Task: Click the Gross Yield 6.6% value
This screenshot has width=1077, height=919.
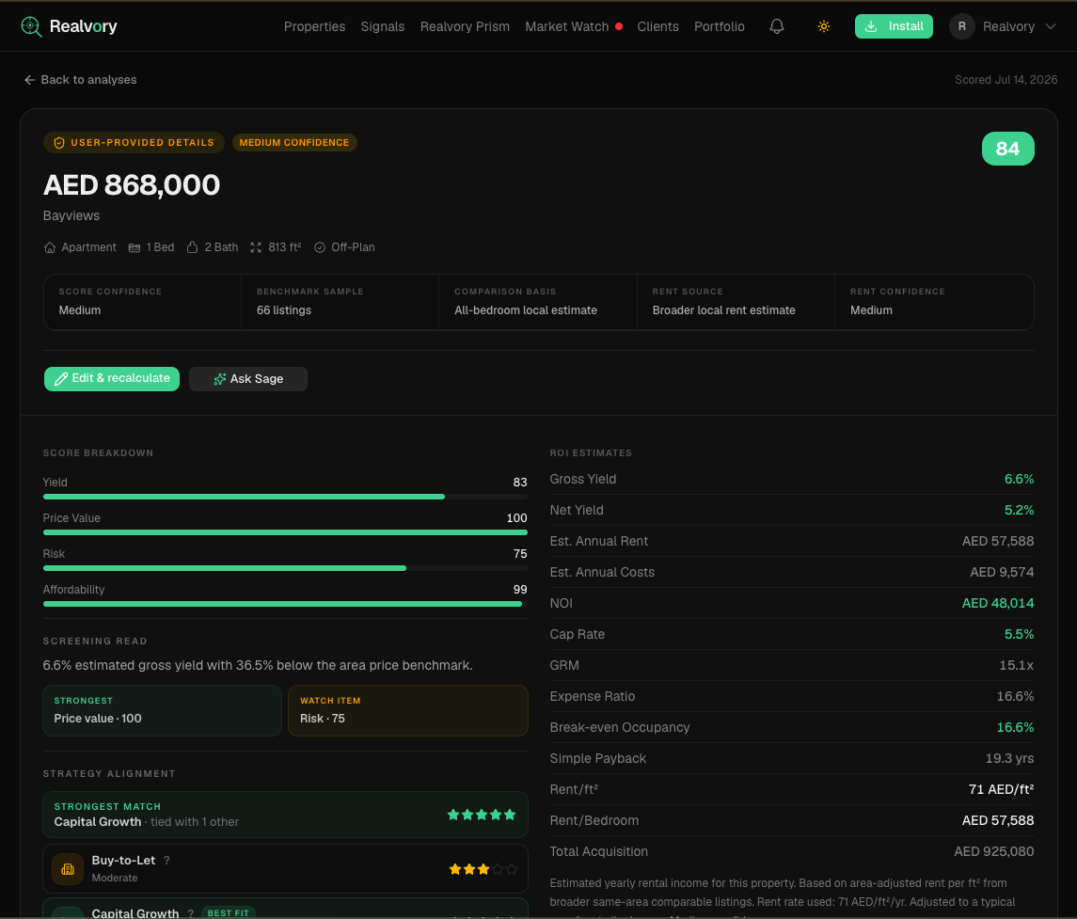Action: tap(1019, 479)
